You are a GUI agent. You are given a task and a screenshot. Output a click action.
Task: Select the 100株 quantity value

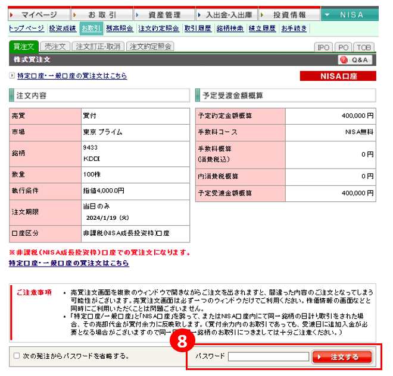point(92,174)
